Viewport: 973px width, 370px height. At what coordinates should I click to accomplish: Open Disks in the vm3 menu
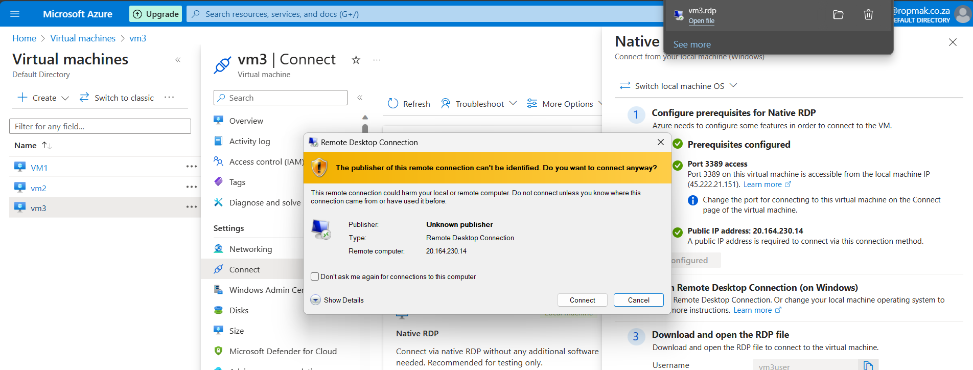(239, 310)
